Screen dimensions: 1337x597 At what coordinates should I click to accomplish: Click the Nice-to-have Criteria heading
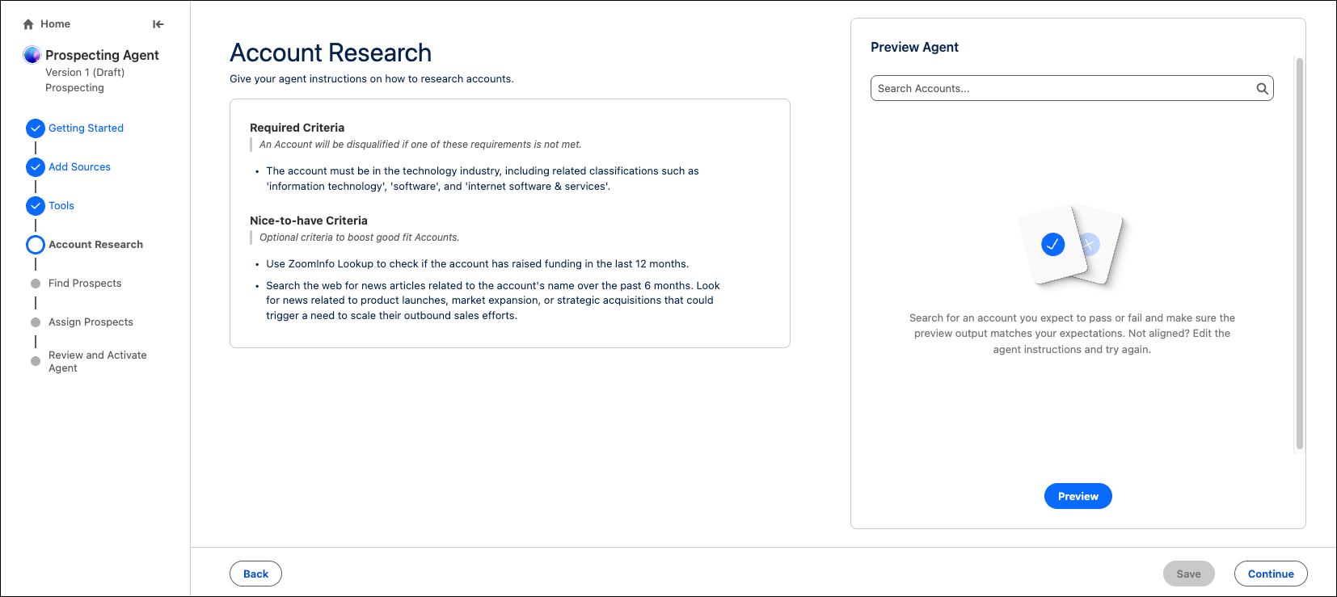point(309,221)
